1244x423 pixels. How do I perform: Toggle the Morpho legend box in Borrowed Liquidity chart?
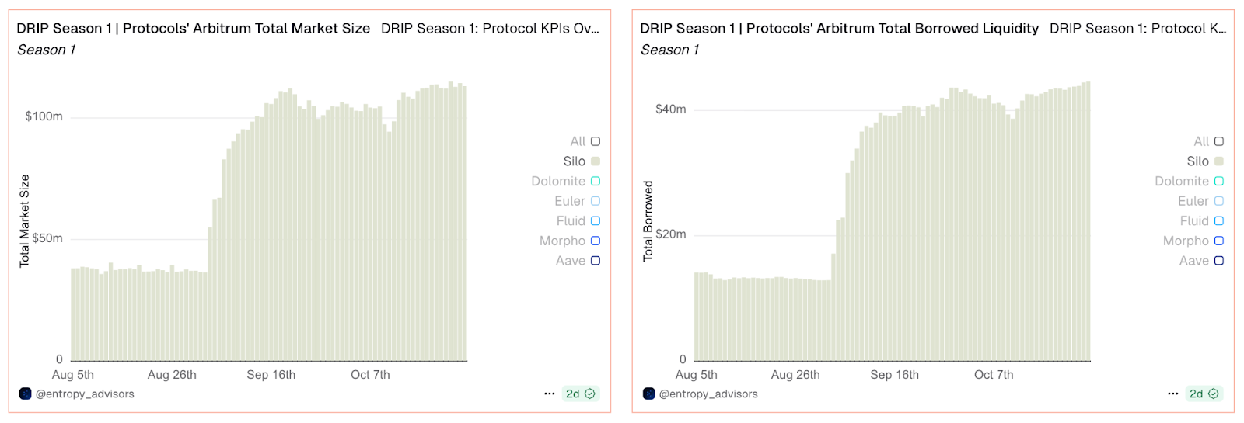click(1219, 241)
